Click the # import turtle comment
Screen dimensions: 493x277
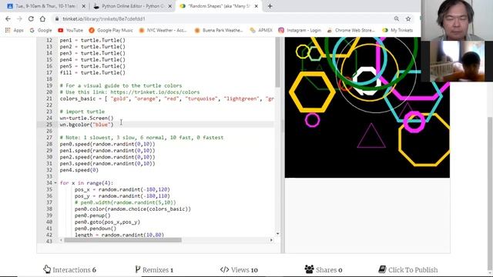coord(82,112)
